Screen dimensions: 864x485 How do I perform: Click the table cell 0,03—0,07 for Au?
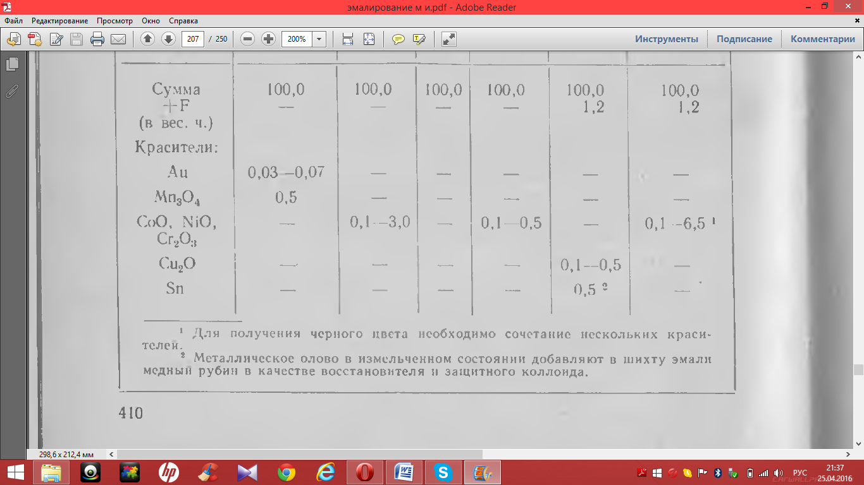(286, 172)
